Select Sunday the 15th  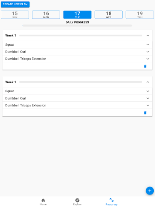point(15,15)
